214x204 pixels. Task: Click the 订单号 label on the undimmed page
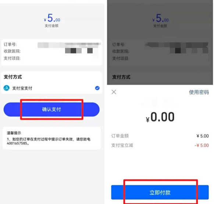[10, 44]
